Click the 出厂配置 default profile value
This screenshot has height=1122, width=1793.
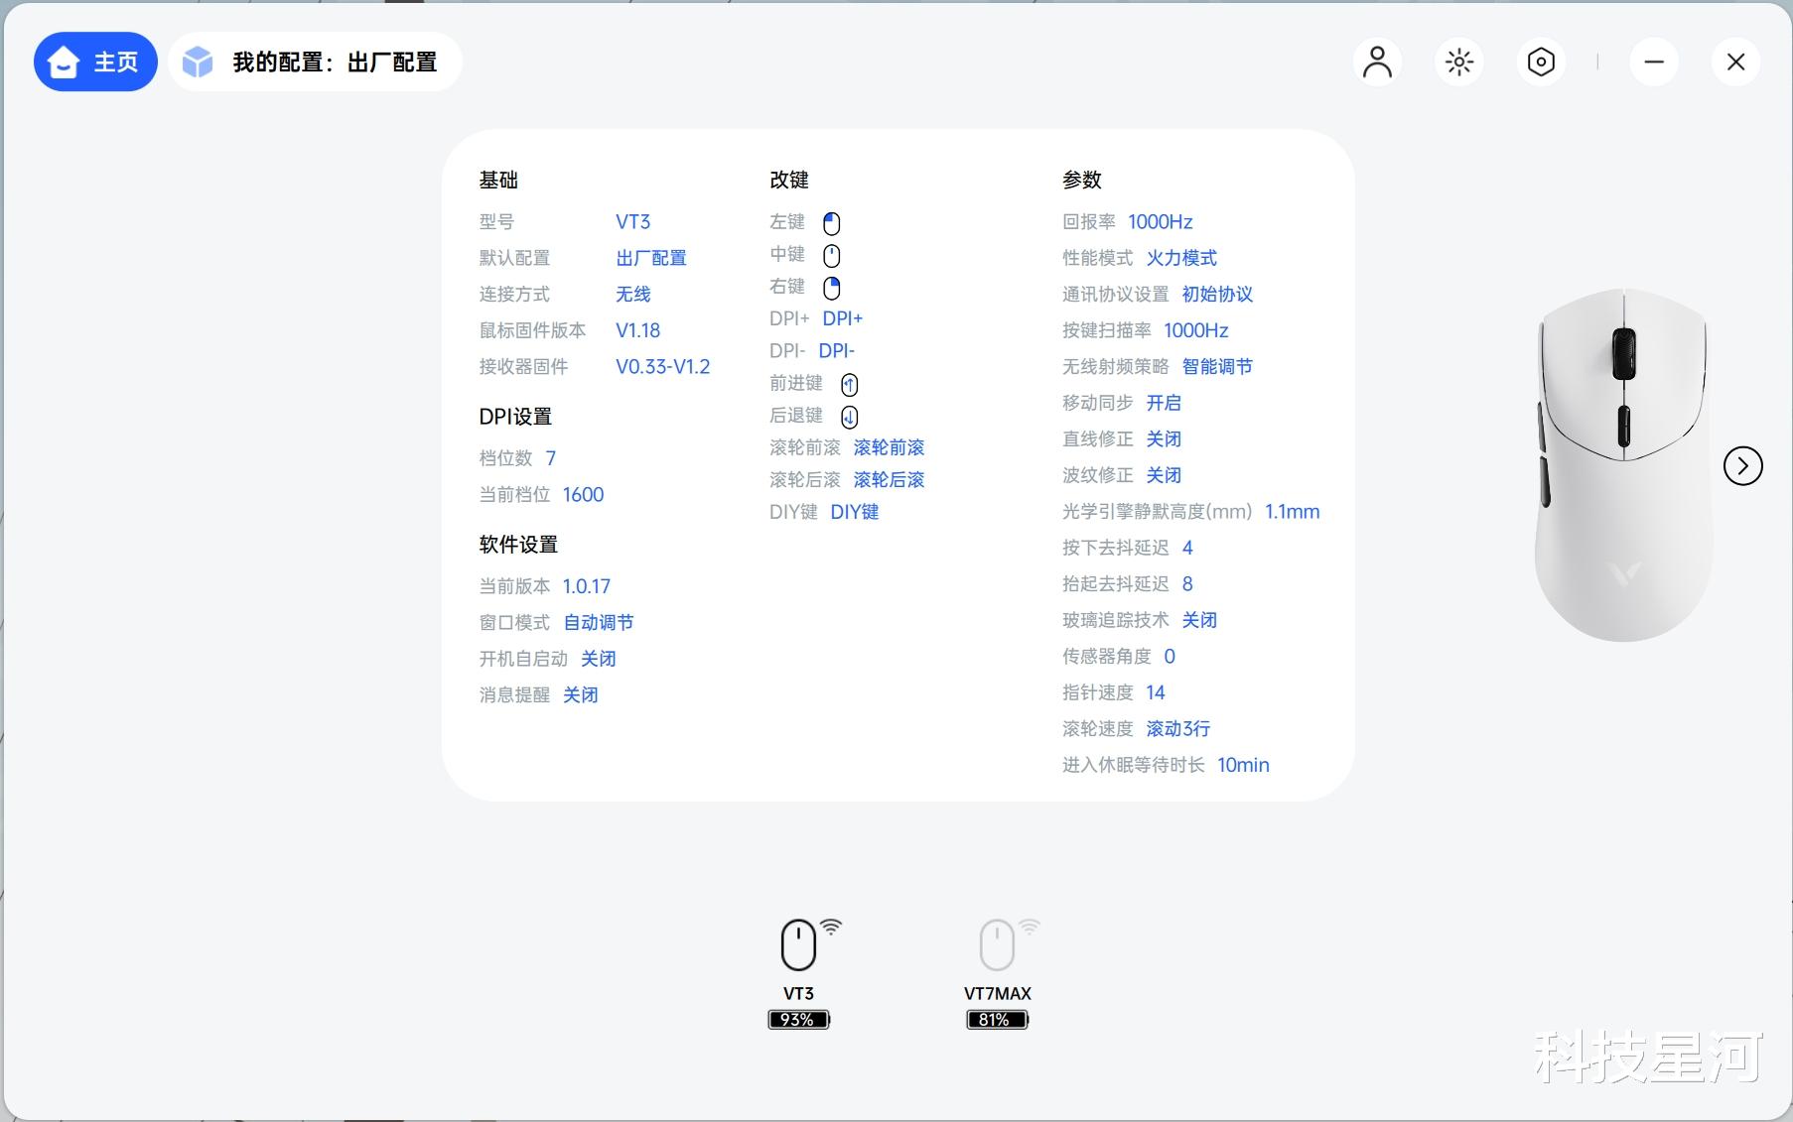pos(651,258)
